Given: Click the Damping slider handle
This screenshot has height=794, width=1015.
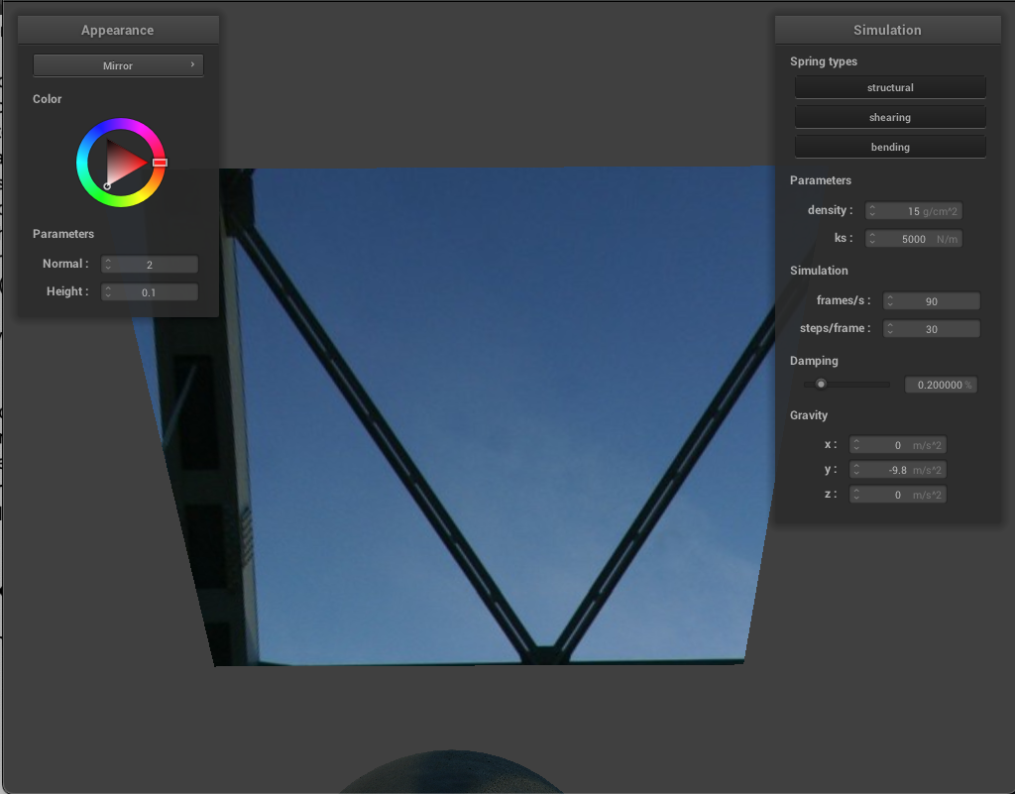Looking at the screenshot, I should click(x=821, y=385).
